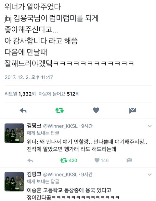Tap 김핑크 display name on first reply
Viewport: 156px width, 201px height.
[x=34, y=126]
